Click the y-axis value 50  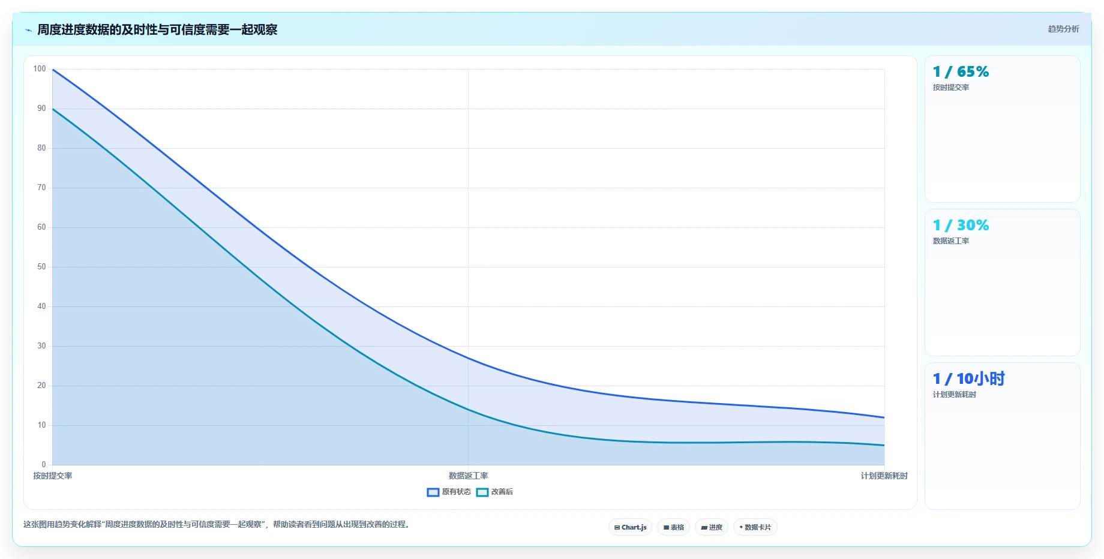coord(41,267)
